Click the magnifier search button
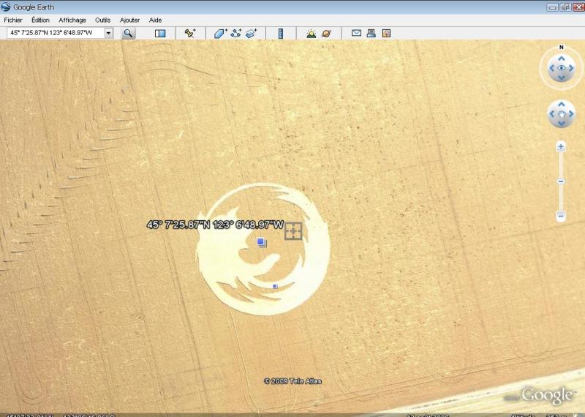585x417 pixels. tap(128, 33)
